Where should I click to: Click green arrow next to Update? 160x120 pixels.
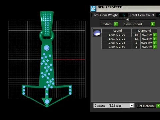click(x=116, y=24)
